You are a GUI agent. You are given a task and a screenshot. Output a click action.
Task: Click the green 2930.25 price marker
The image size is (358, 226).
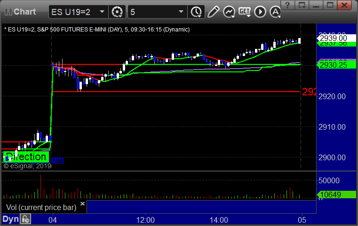pyautogui.click(x=336, y=65)
